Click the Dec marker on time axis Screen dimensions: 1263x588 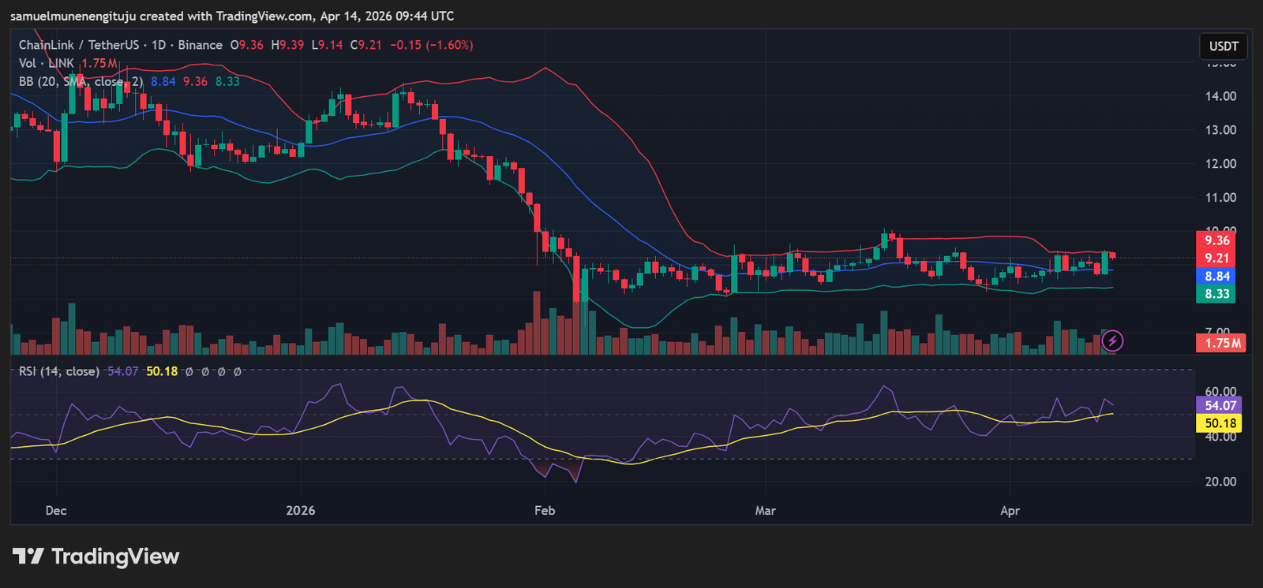(x=56, y=510)
